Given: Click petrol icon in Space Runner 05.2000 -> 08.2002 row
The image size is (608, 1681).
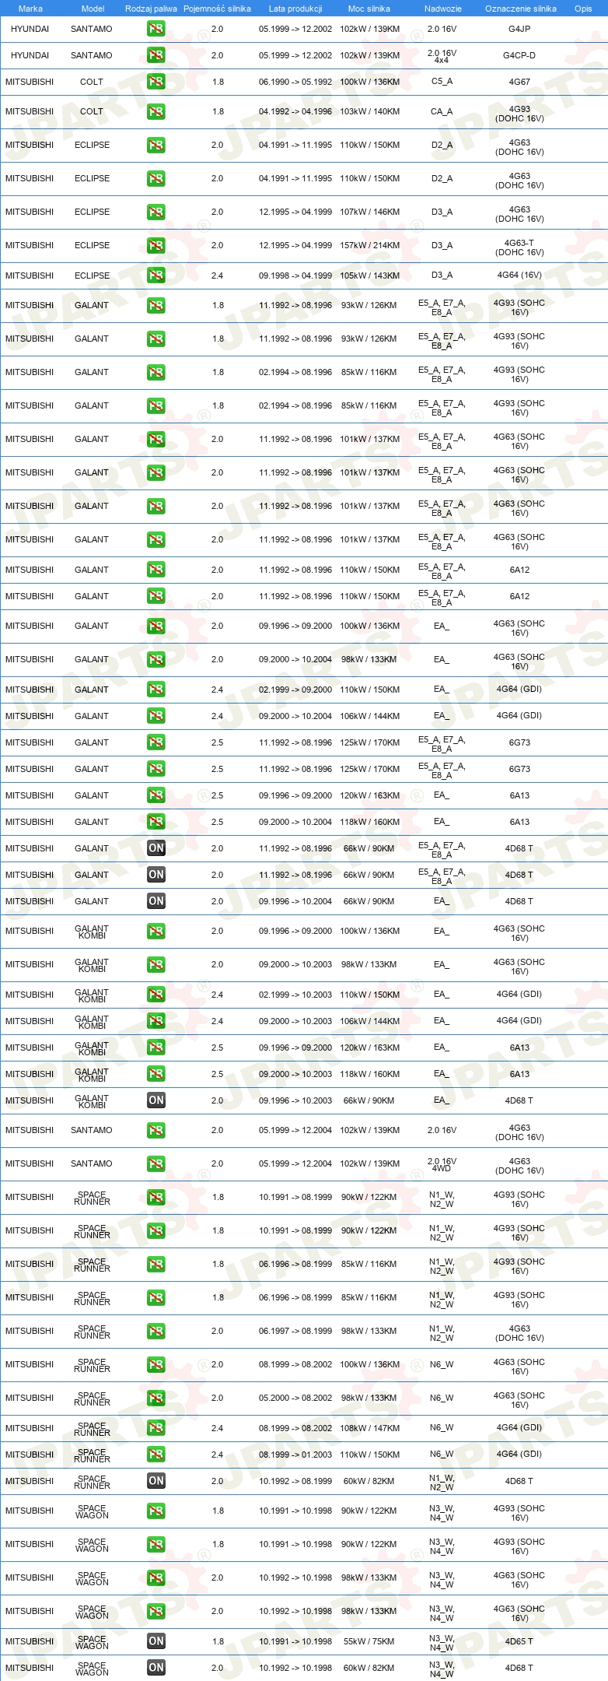Looking at the screenshot, I should point(155,1398).
